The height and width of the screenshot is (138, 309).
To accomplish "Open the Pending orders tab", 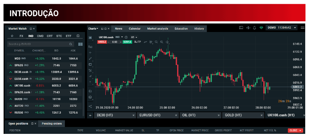I will [x=51, y=124].
